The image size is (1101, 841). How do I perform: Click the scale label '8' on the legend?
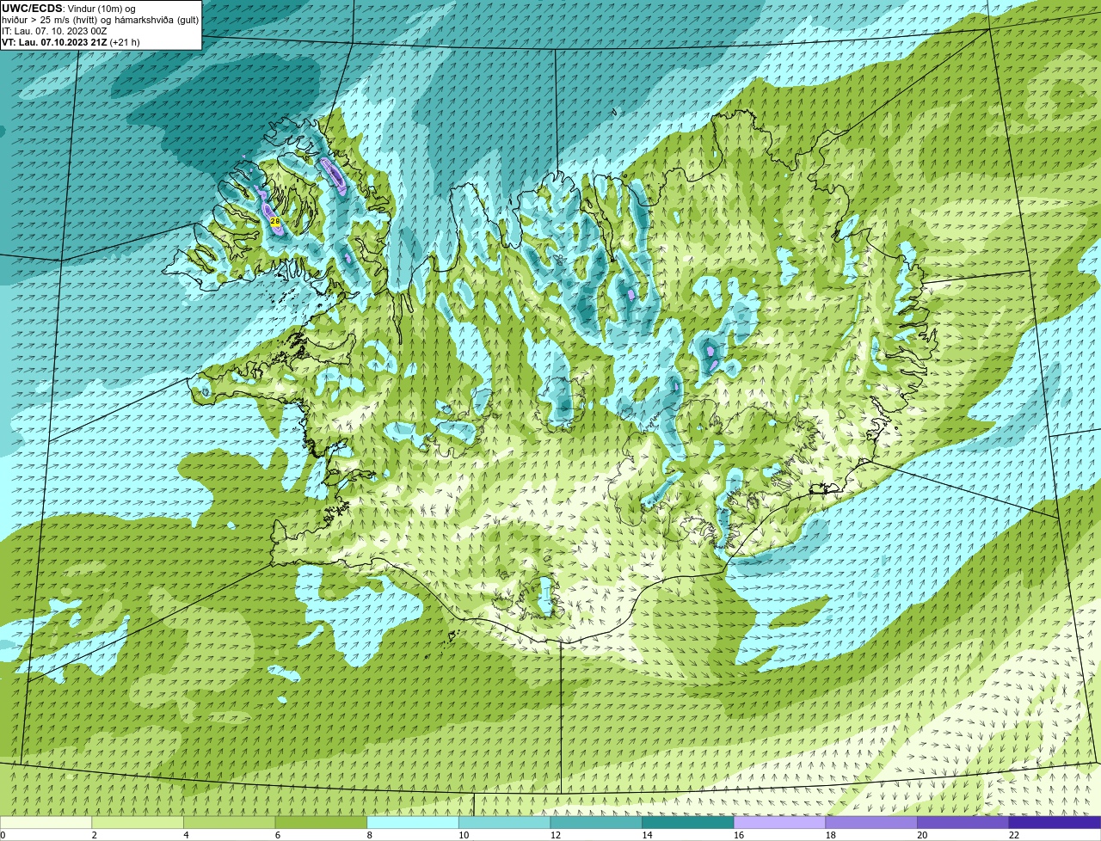[371, 835]
